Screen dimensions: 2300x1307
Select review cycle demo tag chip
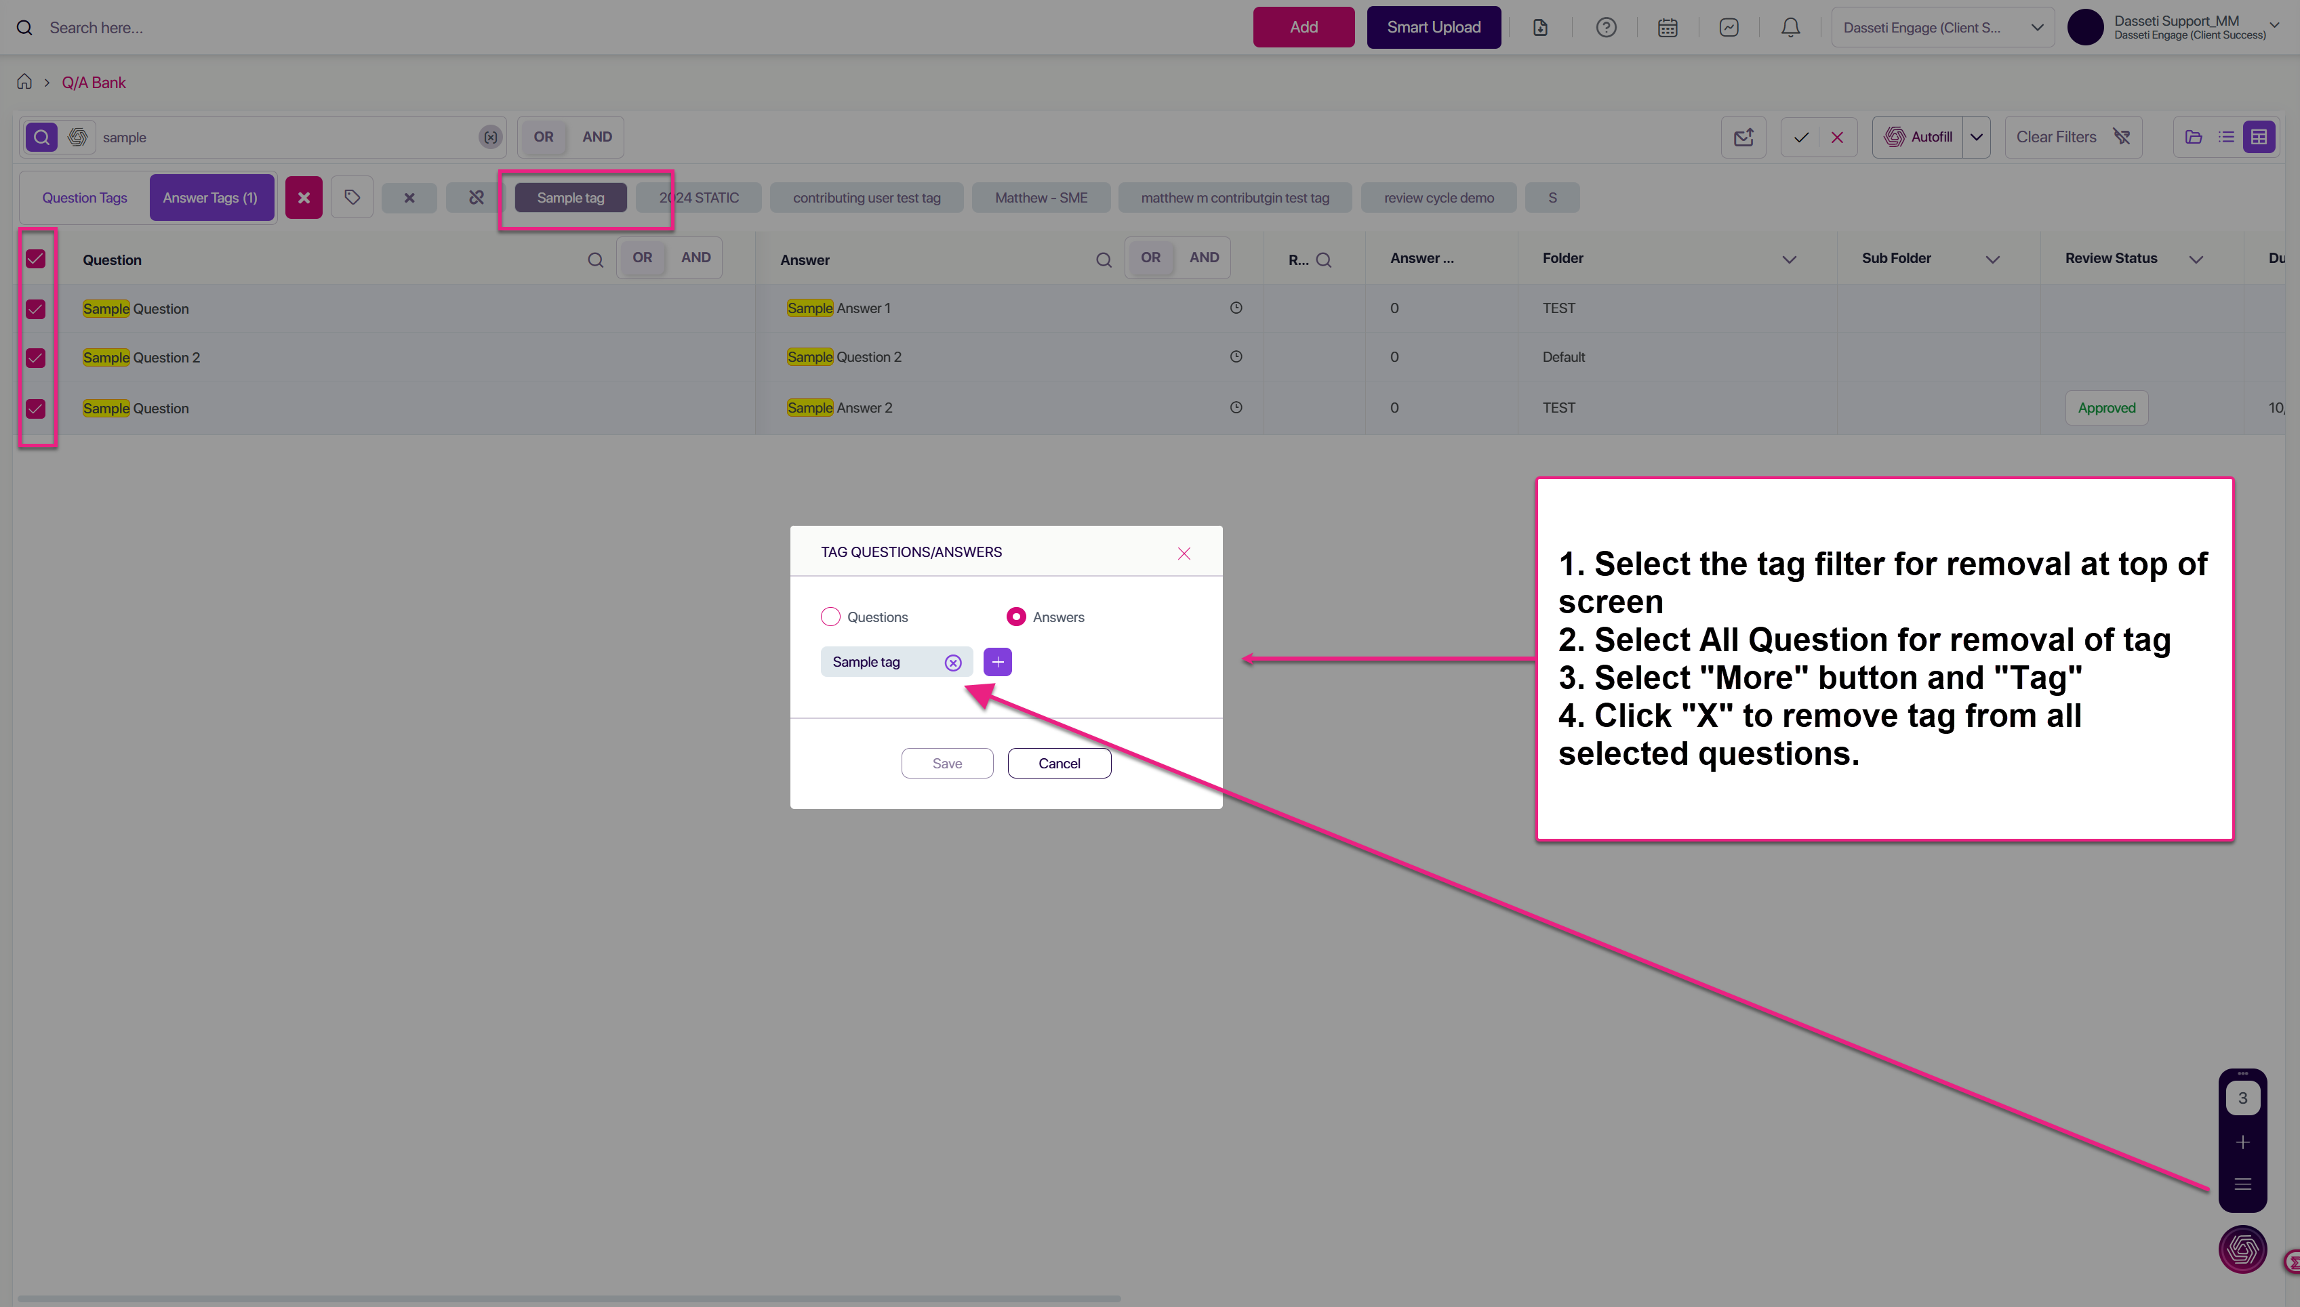click(1438, 197)
